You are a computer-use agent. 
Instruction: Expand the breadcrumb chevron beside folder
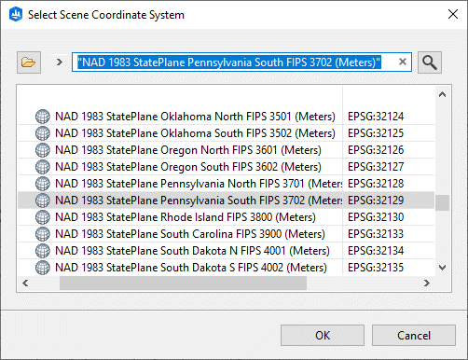[x=60, y=62]
